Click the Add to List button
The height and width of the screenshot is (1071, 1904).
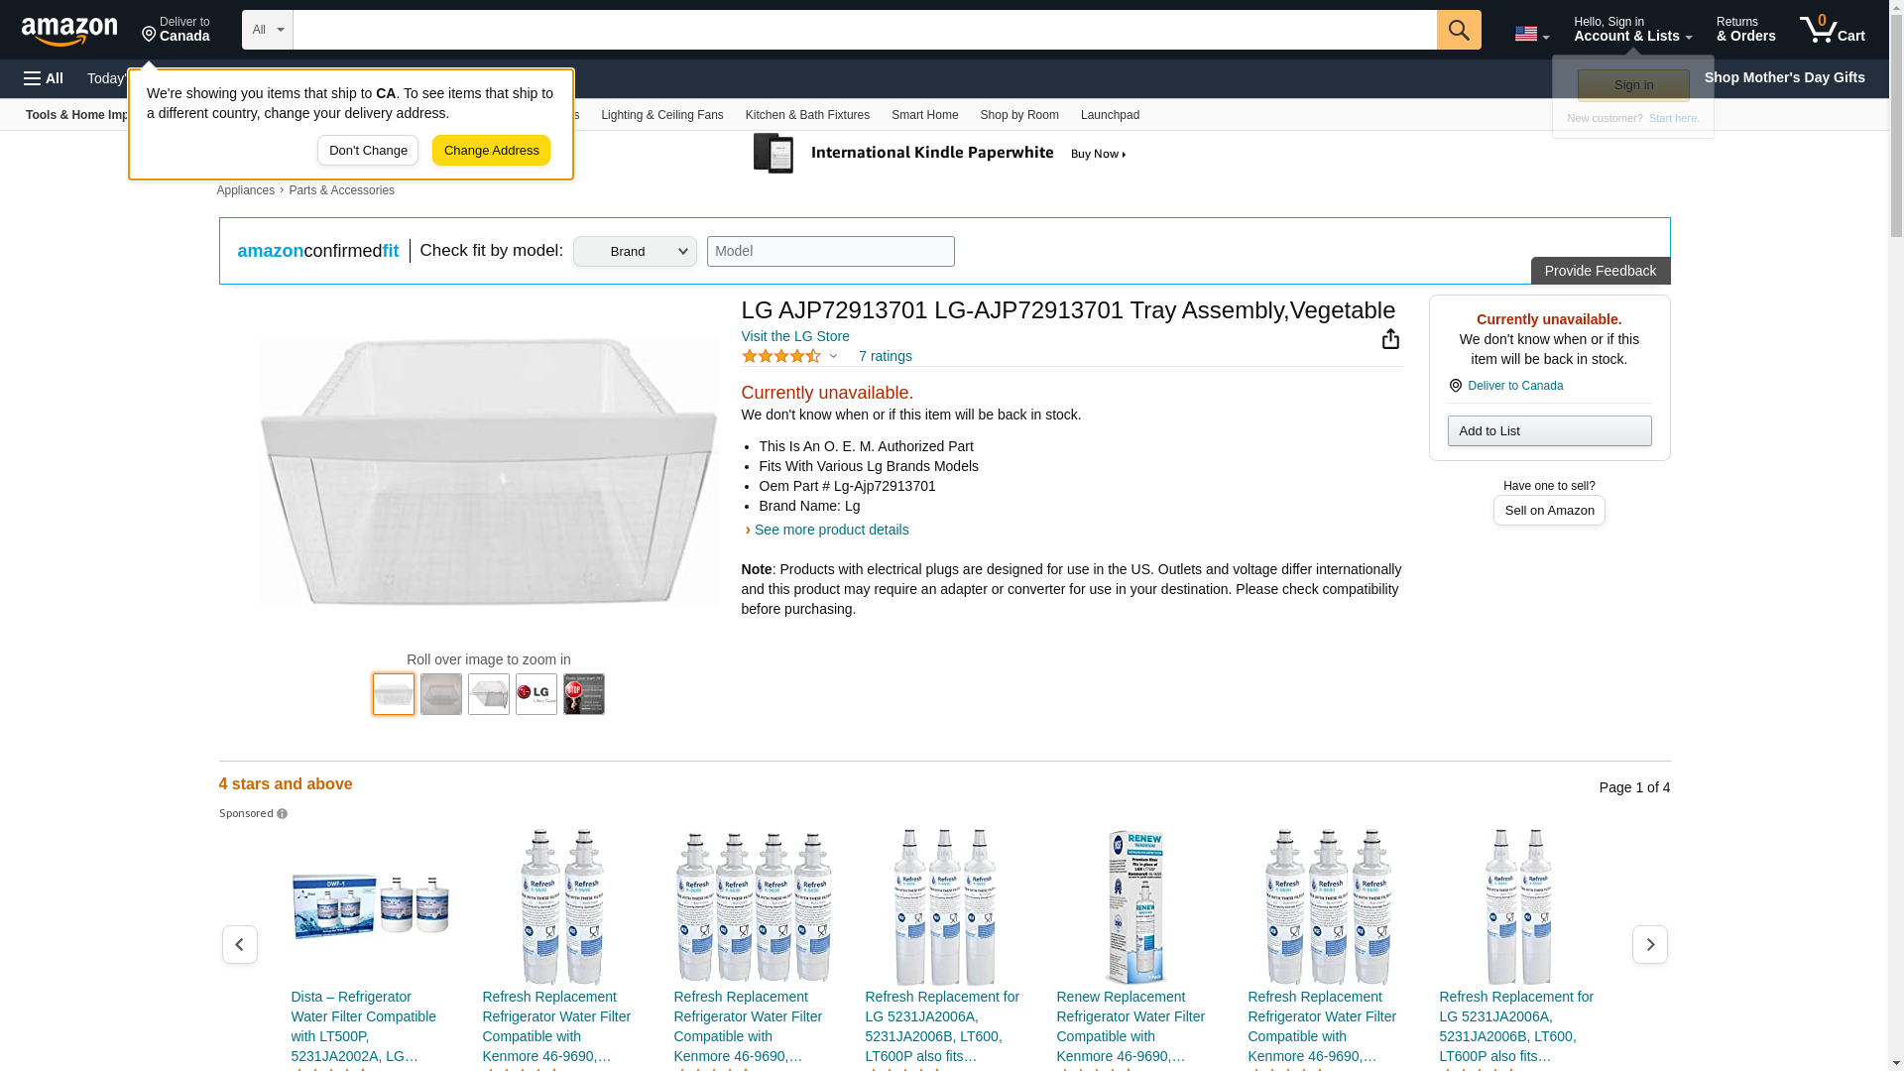pyautogui.click(x=1549, y=431)
